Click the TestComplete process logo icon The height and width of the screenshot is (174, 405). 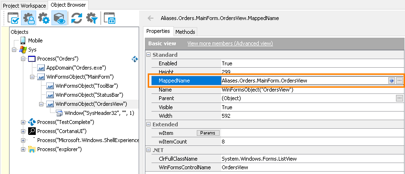pos(32,122)
